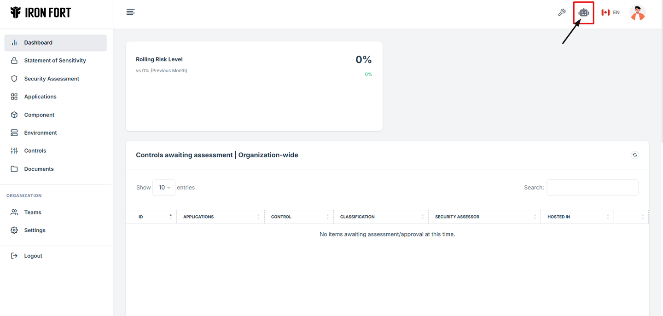The height and width of the screenshot is (316, 663).
Task: Click the Search input field
Action: tap(592, 188)
